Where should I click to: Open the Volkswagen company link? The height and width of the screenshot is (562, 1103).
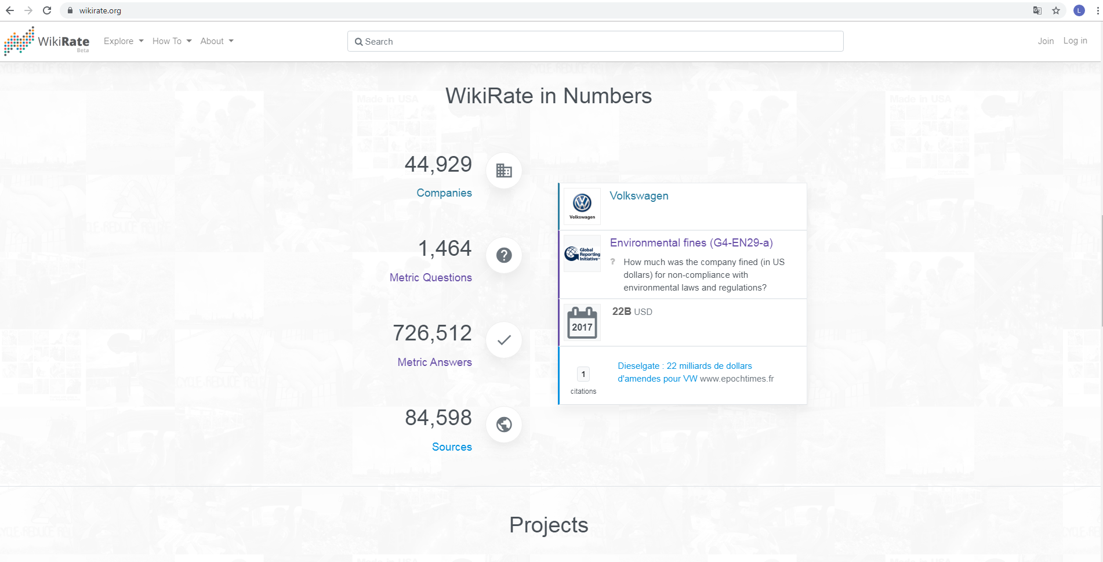[x=639, y=196]
